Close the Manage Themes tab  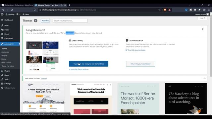tap(65, 5)
